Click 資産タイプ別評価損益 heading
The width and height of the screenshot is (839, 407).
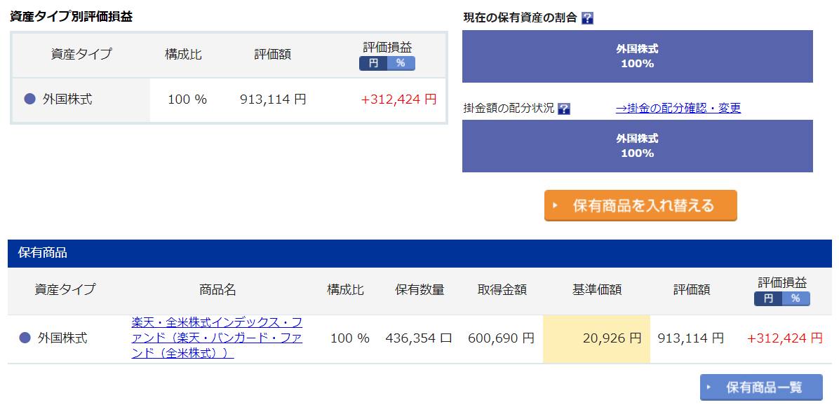(x=71, y=17)
